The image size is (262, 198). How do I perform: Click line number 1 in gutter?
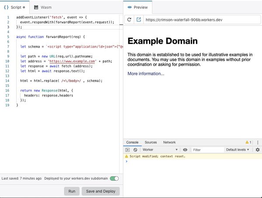pyautogui.click(x=8, y=17)
